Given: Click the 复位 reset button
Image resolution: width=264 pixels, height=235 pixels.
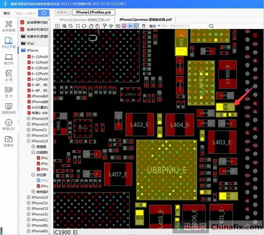Looking at the screenshot, I should click(x=7, y=14).
